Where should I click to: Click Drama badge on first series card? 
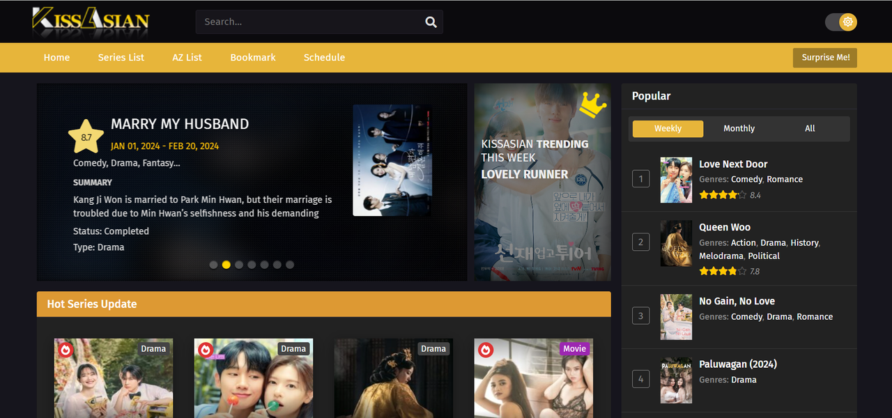point(153,349)
